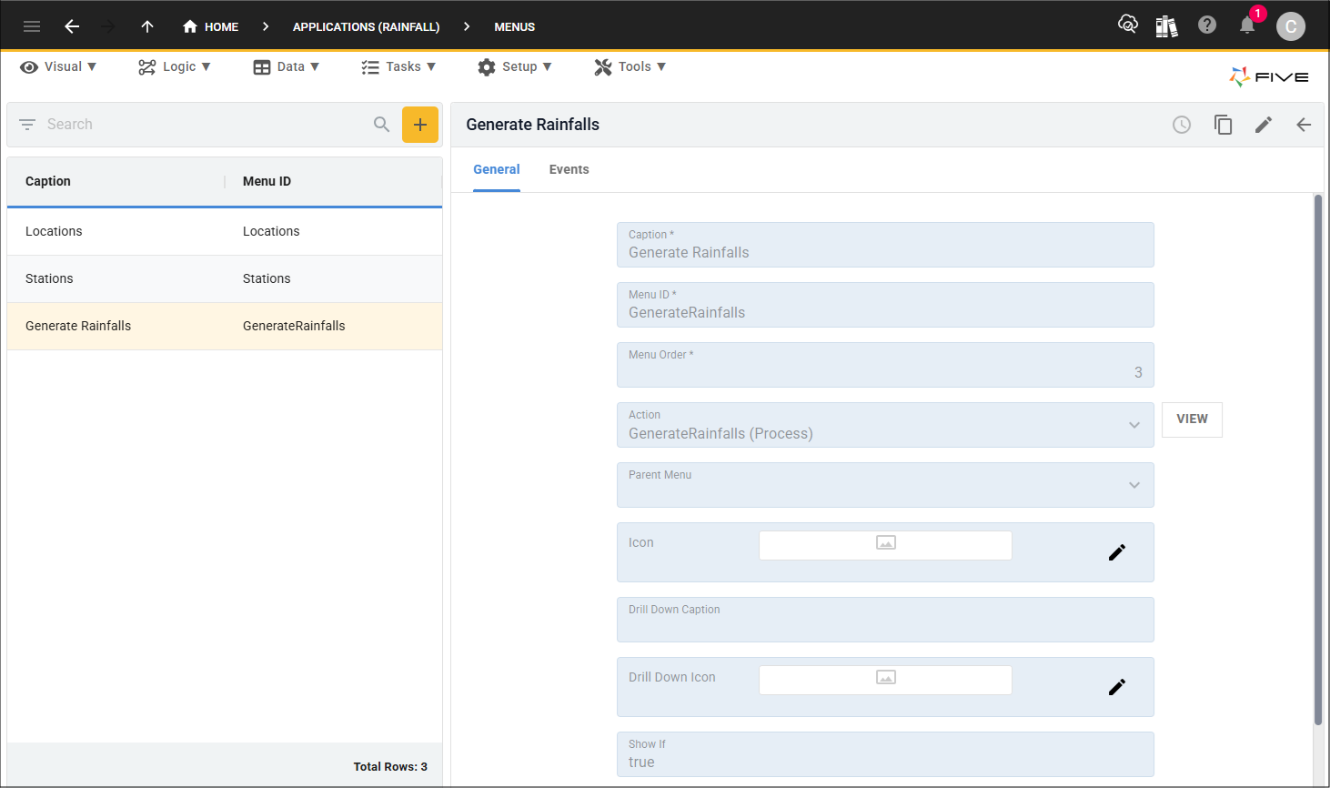Open the record history clock icon
This screenshot has width=1330, height=788.
(x=1182, y=125)
